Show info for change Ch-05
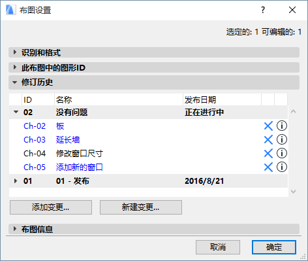 (282, 167)
